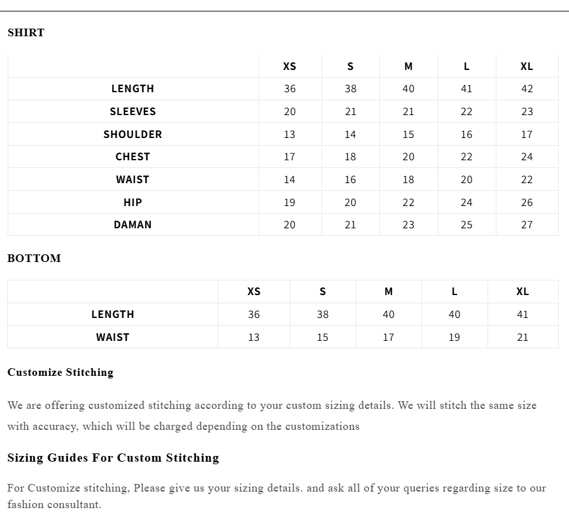The height and width of the screenshot is (517, 569).
Task: Select shirt CHEST value for size M
Action: (409, 156)
